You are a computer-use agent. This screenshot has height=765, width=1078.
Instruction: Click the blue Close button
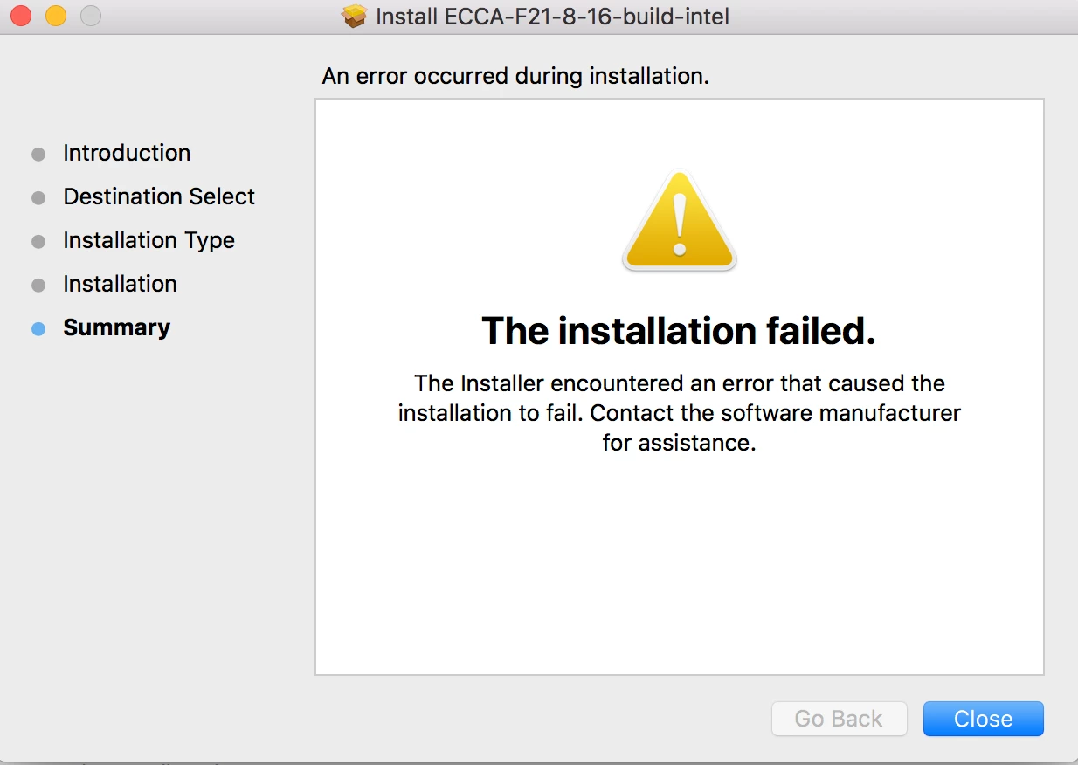click(x=984, y=719)
